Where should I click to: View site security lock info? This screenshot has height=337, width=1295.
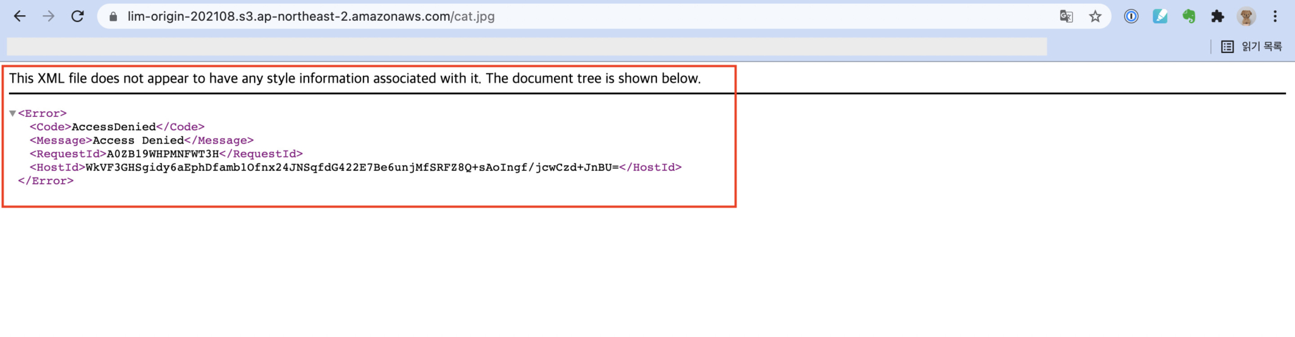pos(113,16)
